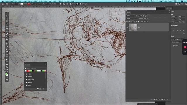
Task: Select the Rectangular Marquee tool
Action: 7,19
